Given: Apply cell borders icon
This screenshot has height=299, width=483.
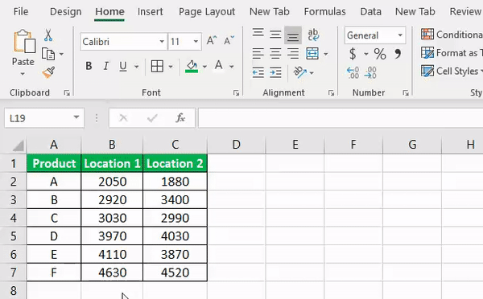Looking at the screenshot, I should [x=157, y=66].
